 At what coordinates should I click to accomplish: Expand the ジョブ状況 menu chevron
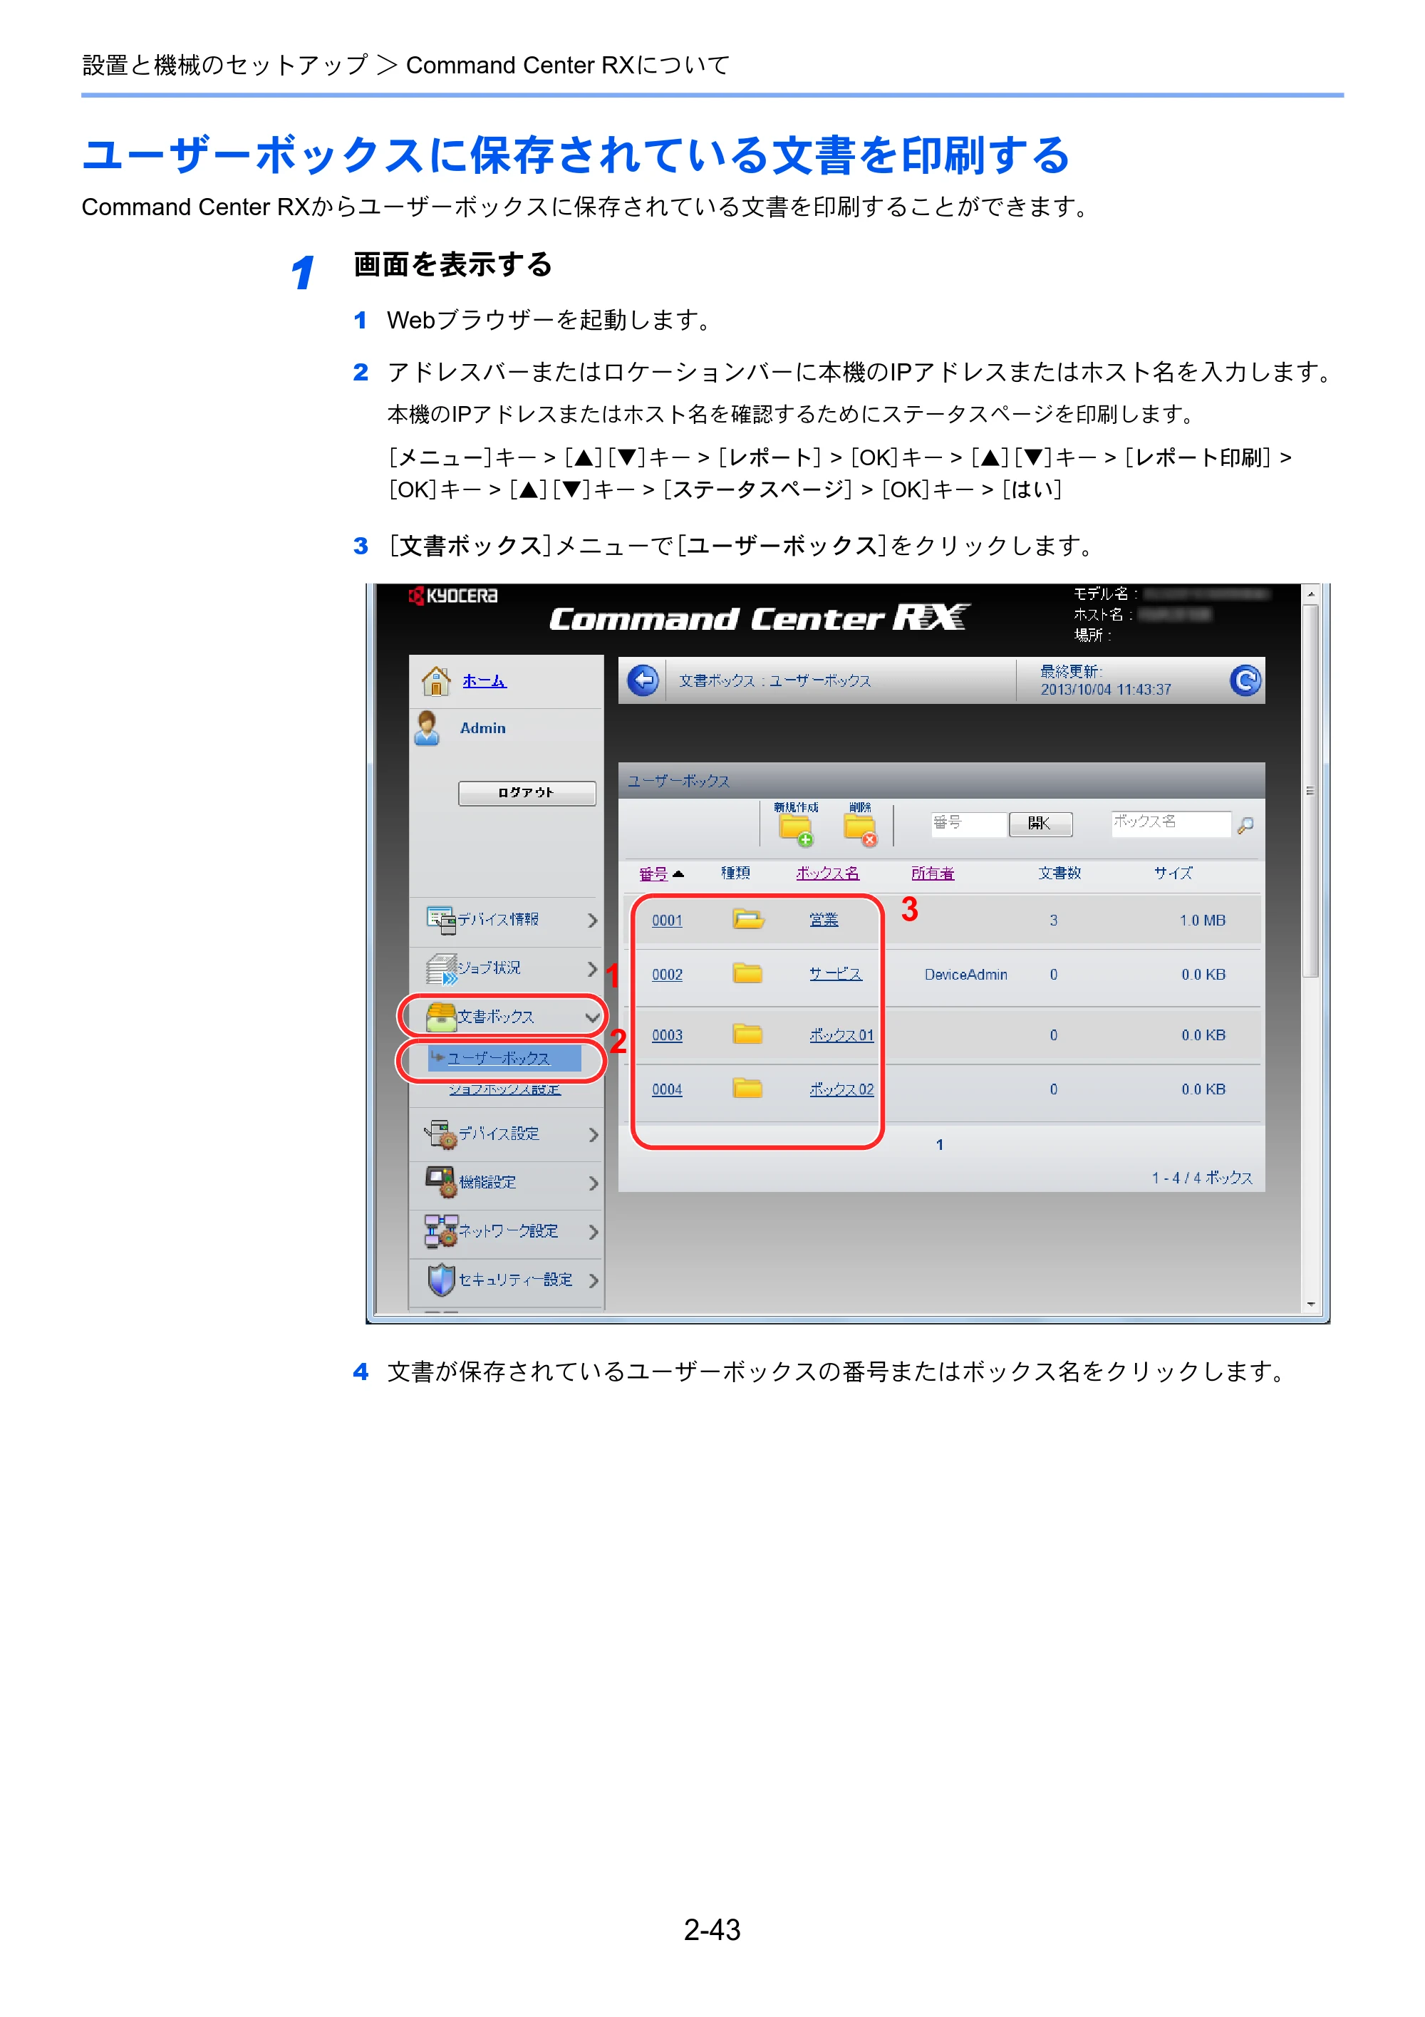pos(593,969)
